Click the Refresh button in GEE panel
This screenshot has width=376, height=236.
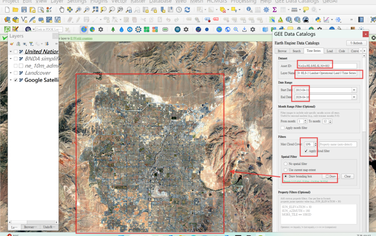click(x=356, y=43)
